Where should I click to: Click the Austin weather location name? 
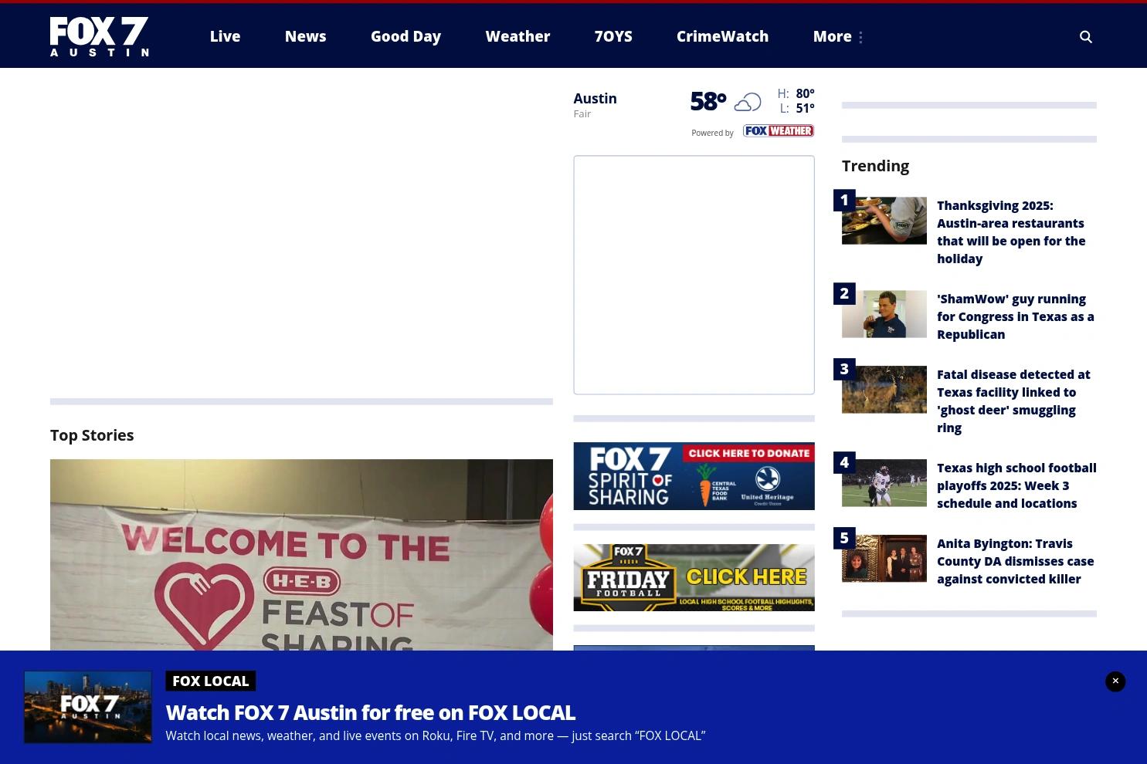click(x=595, y=98)
